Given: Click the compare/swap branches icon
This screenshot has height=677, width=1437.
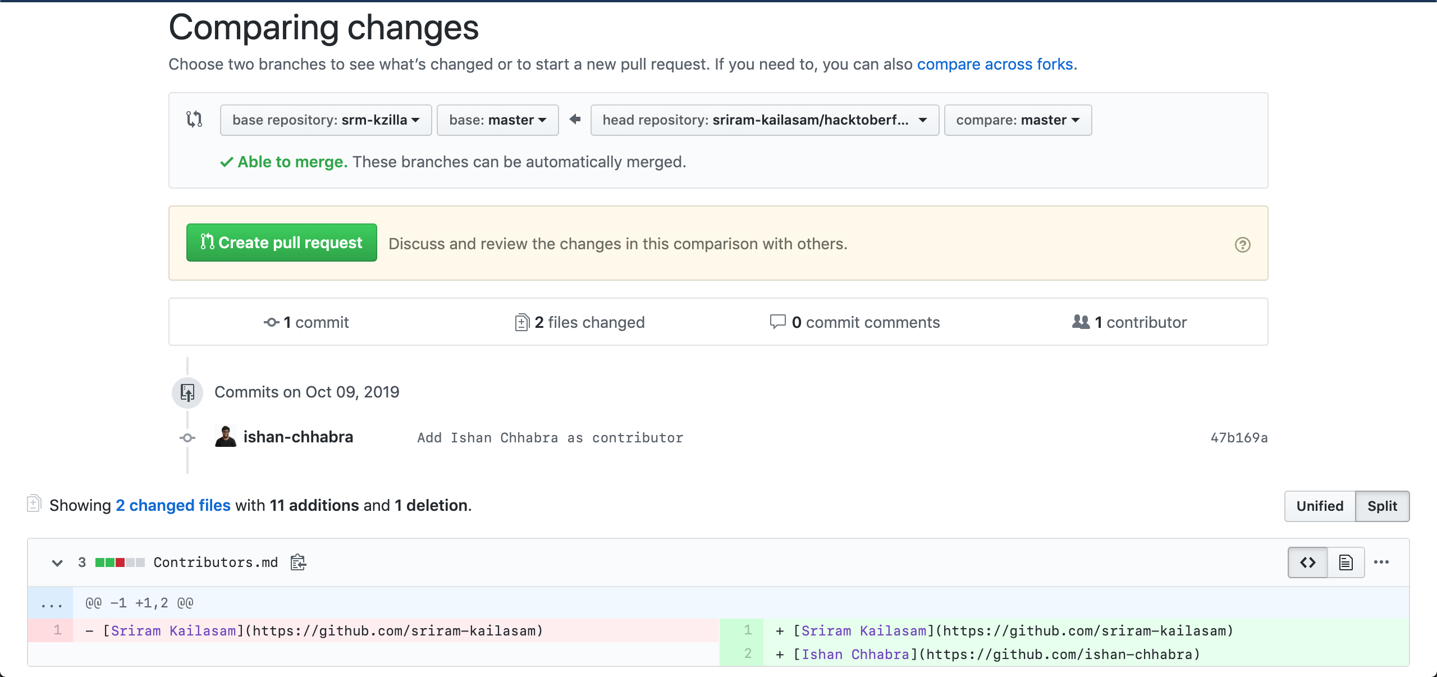Looking at the screenshot, I should click(x=194, y=120).
